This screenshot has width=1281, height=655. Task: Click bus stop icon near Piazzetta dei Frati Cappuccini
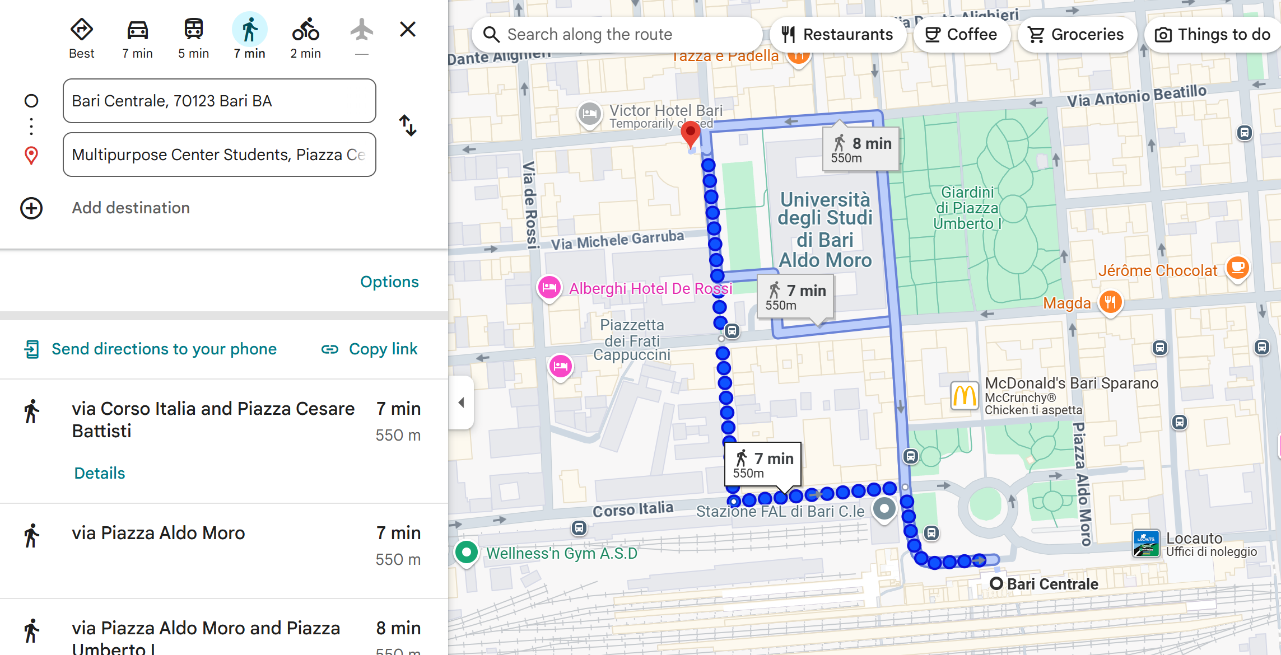point(732,331)
